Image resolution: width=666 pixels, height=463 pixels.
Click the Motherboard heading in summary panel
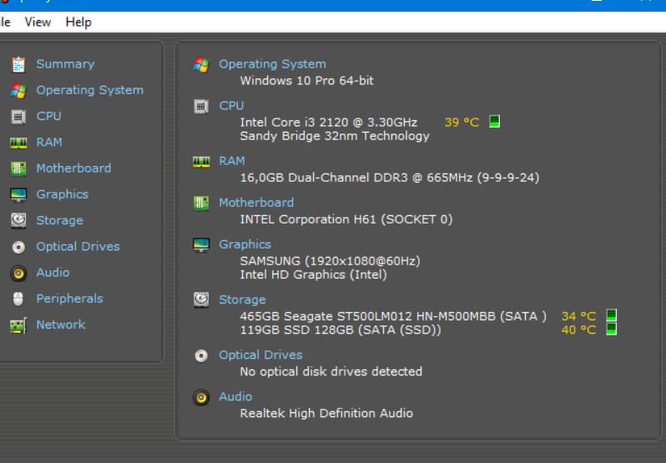[x=256, y=203]
